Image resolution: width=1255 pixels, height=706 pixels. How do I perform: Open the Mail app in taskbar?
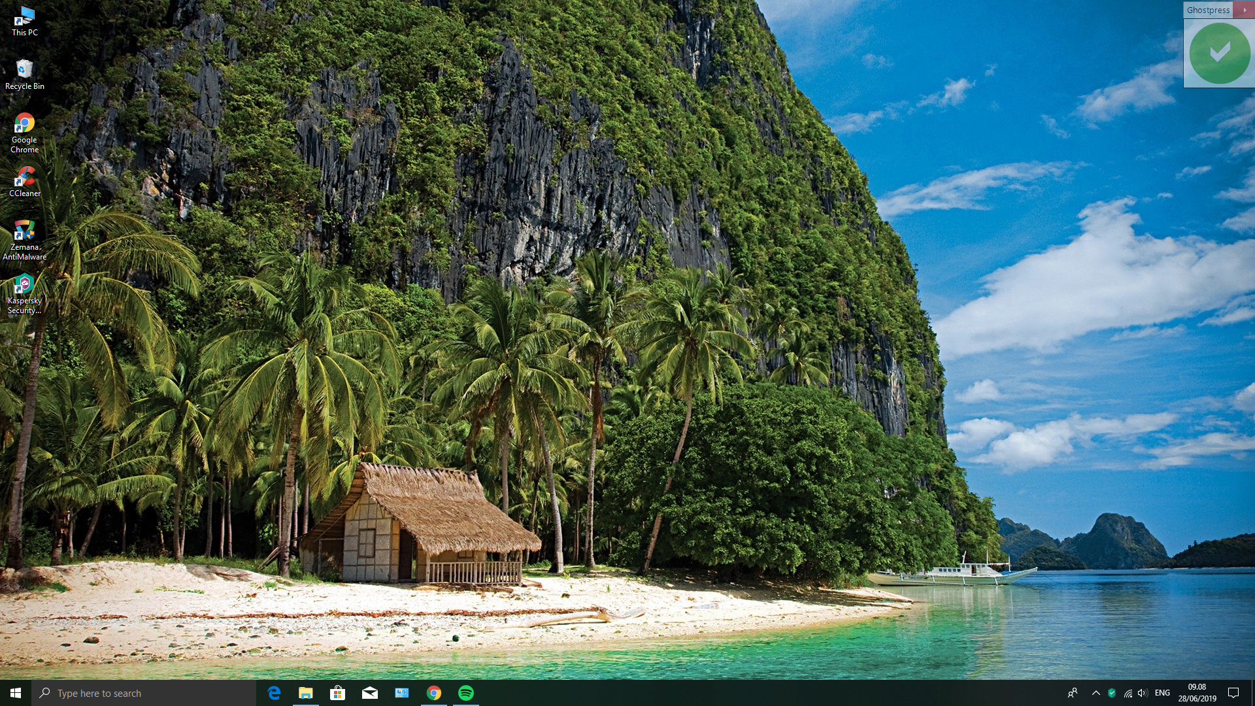click(369, 693)
